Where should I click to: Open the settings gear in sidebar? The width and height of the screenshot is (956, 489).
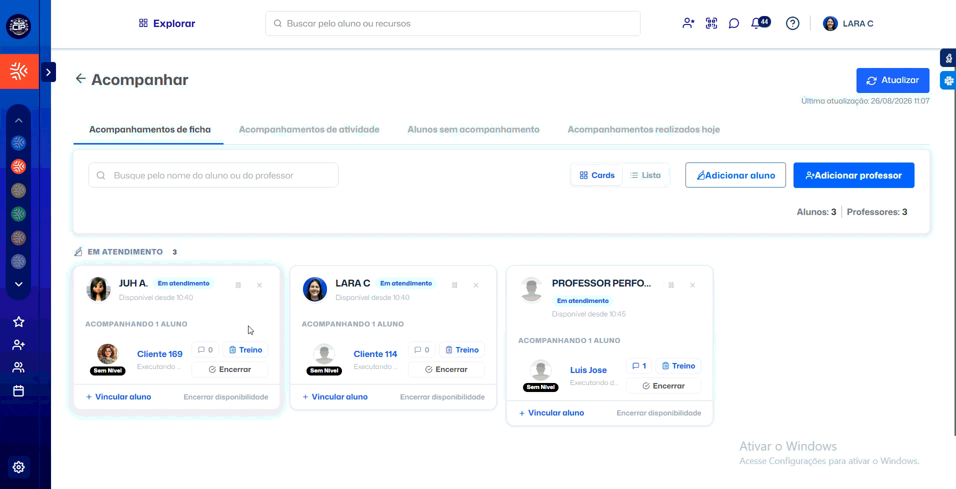pos(18,467)
